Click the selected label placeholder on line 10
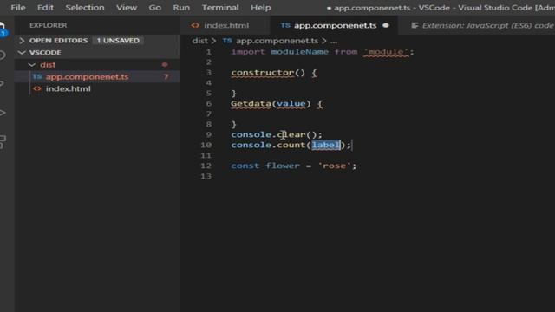 [326, 145]
